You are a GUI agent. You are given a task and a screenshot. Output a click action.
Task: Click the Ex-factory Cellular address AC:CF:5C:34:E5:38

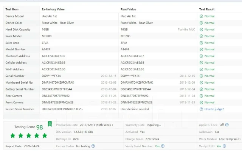click(53, 63)
